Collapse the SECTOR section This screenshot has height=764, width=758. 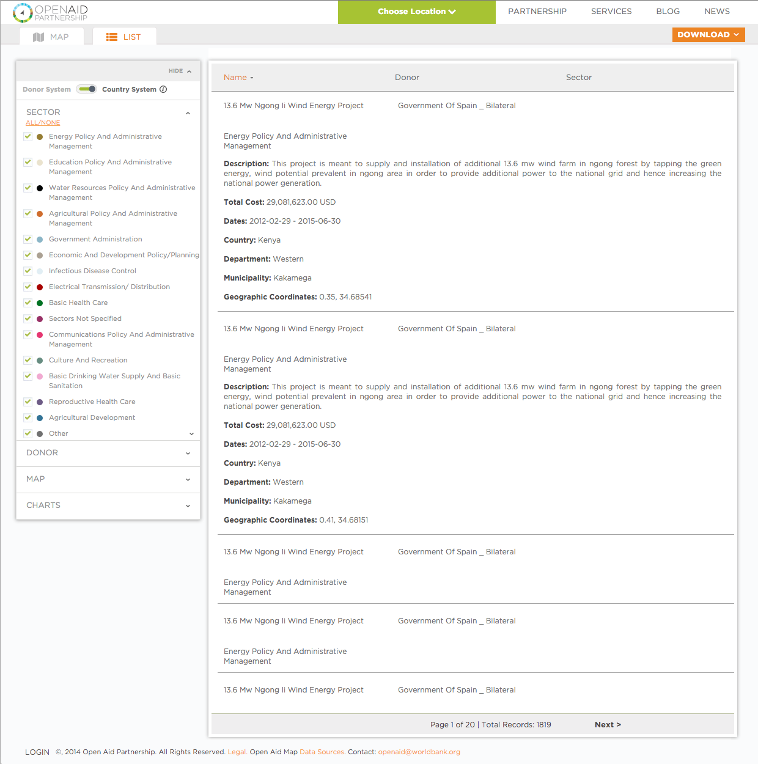click(x=188, y=113)
